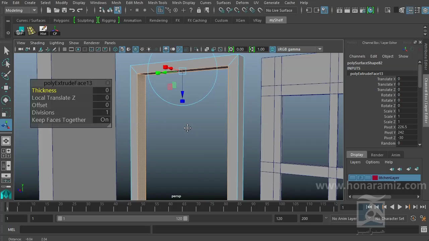Click the Auto Keyframe toggle icon
Screen dimensions: 429x241
pyautogui.click(x=413, y=219)
